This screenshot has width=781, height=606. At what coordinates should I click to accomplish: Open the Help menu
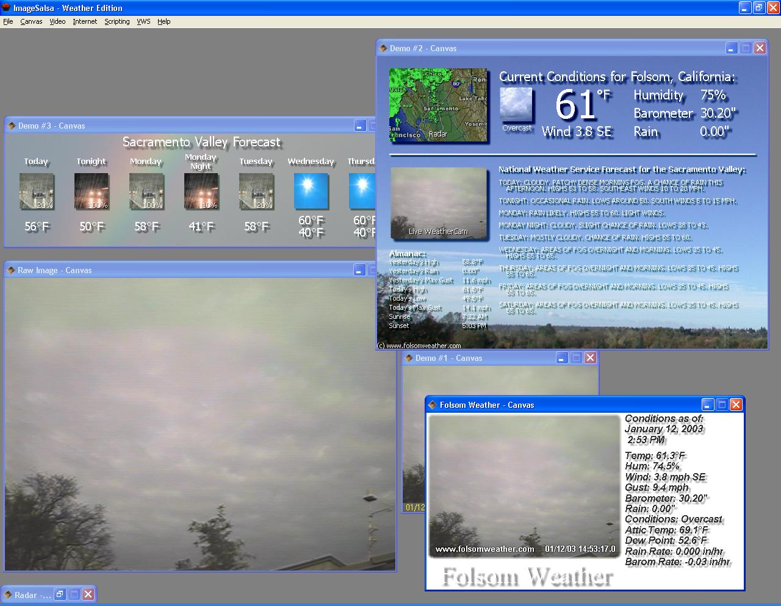164,21
